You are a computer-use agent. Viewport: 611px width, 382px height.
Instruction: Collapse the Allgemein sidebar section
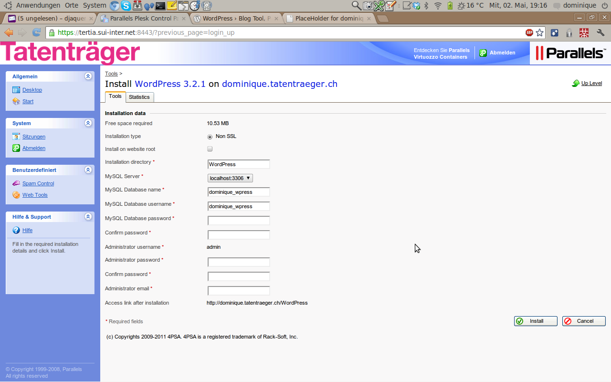(x=88, y=76)
